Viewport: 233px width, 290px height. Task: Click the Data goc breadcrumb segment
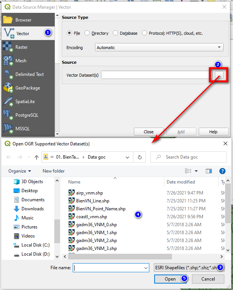(97, 157)
